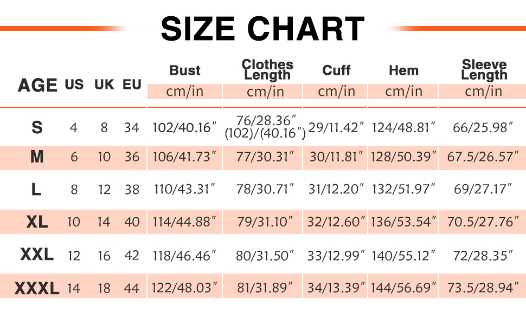Screen dimensions: 526x325
Task: Click the cuff value 30/11.81″
Action: point(336,157)
